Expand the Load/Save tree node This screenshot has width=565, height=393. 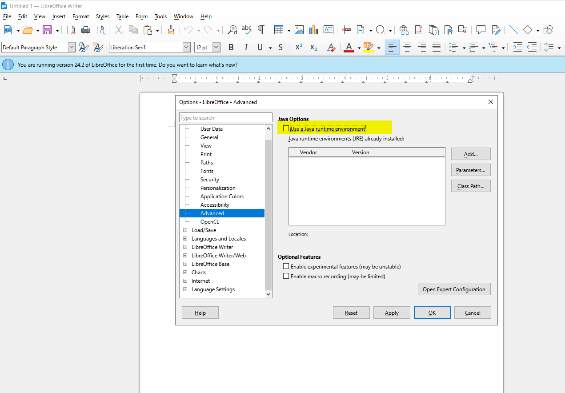(x=185, y=230)
